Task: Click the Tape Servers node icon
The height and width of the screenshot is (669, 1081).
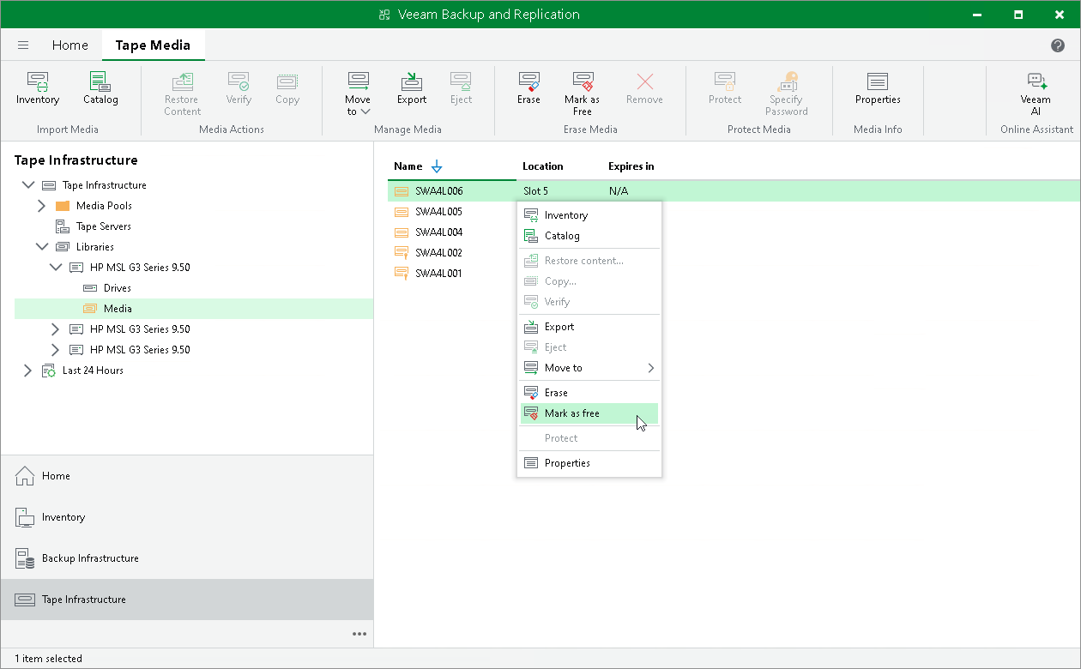Action: click(63, 226)
